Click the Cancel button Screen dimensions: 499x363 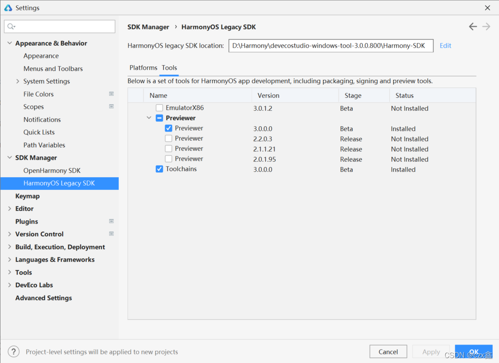tap(388, 352)
